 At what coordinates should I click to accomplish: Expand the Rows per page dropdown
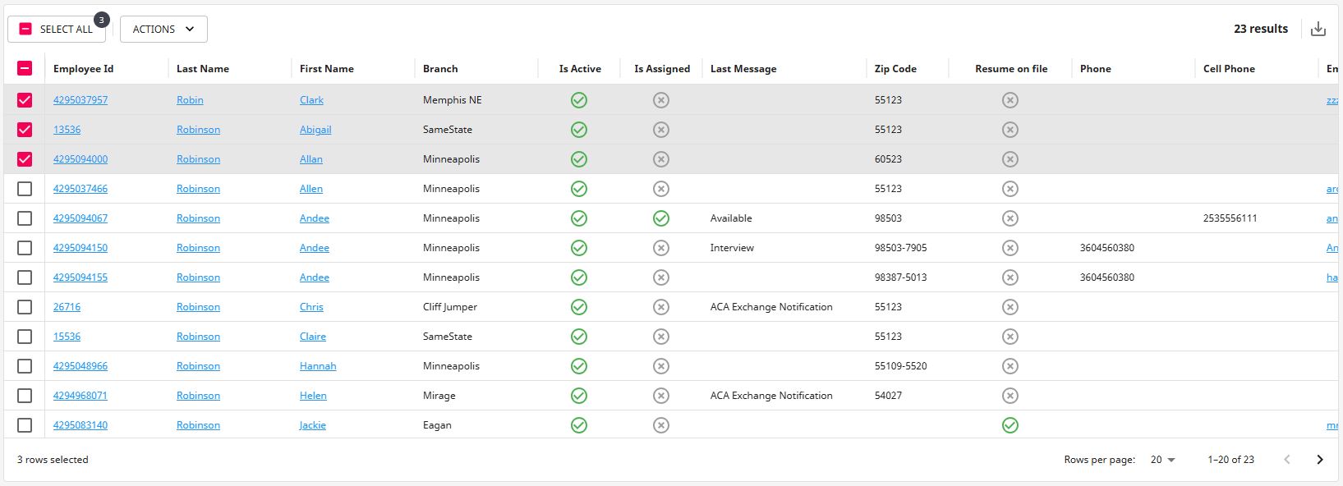click(1162, 460)
